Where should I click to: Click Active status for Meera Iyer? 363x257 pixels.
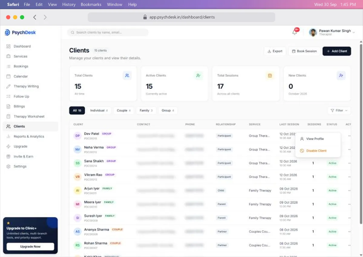click(332, 204)
